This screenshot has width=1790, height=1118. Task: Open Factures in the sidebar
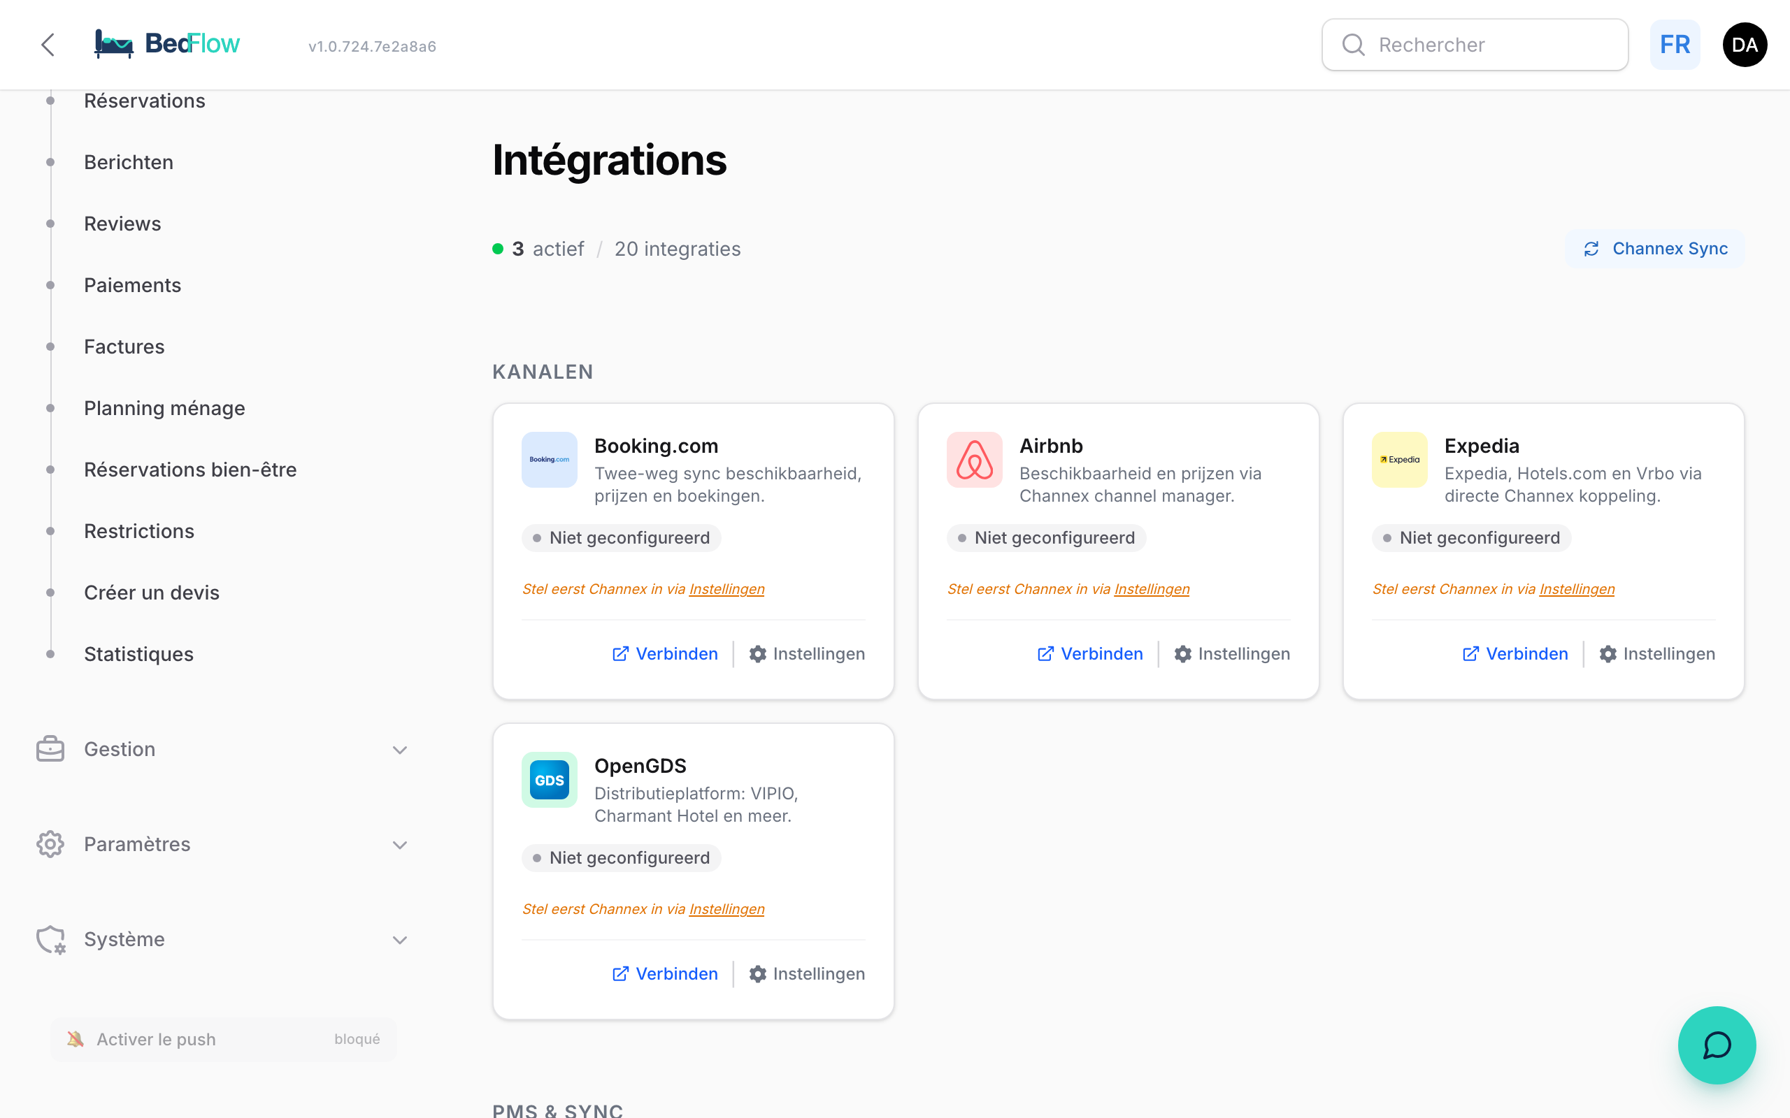(124, 346)
